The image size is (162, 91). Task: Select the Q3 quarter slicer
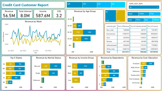[90, 5]
